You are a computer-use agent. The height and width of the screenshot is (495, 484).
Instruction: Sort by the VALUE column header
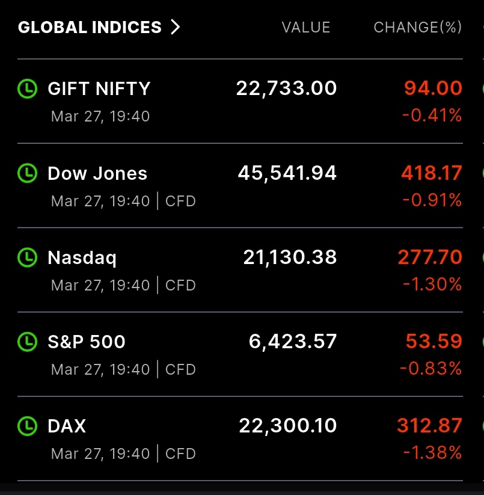(306, 27)
